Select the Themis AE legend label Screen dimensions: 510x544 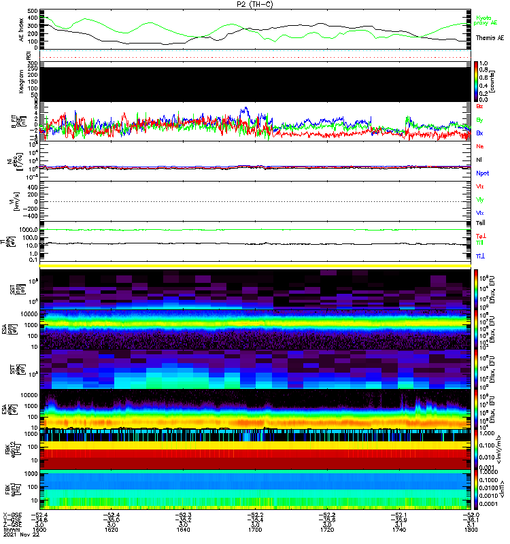click(x=490, y=38)
